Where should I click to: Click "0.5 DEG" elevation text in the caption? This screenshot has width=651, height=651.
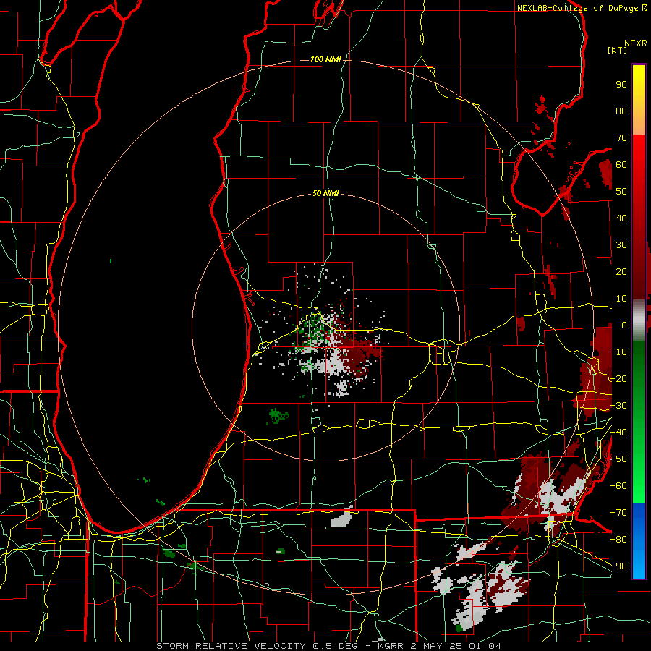337,646
